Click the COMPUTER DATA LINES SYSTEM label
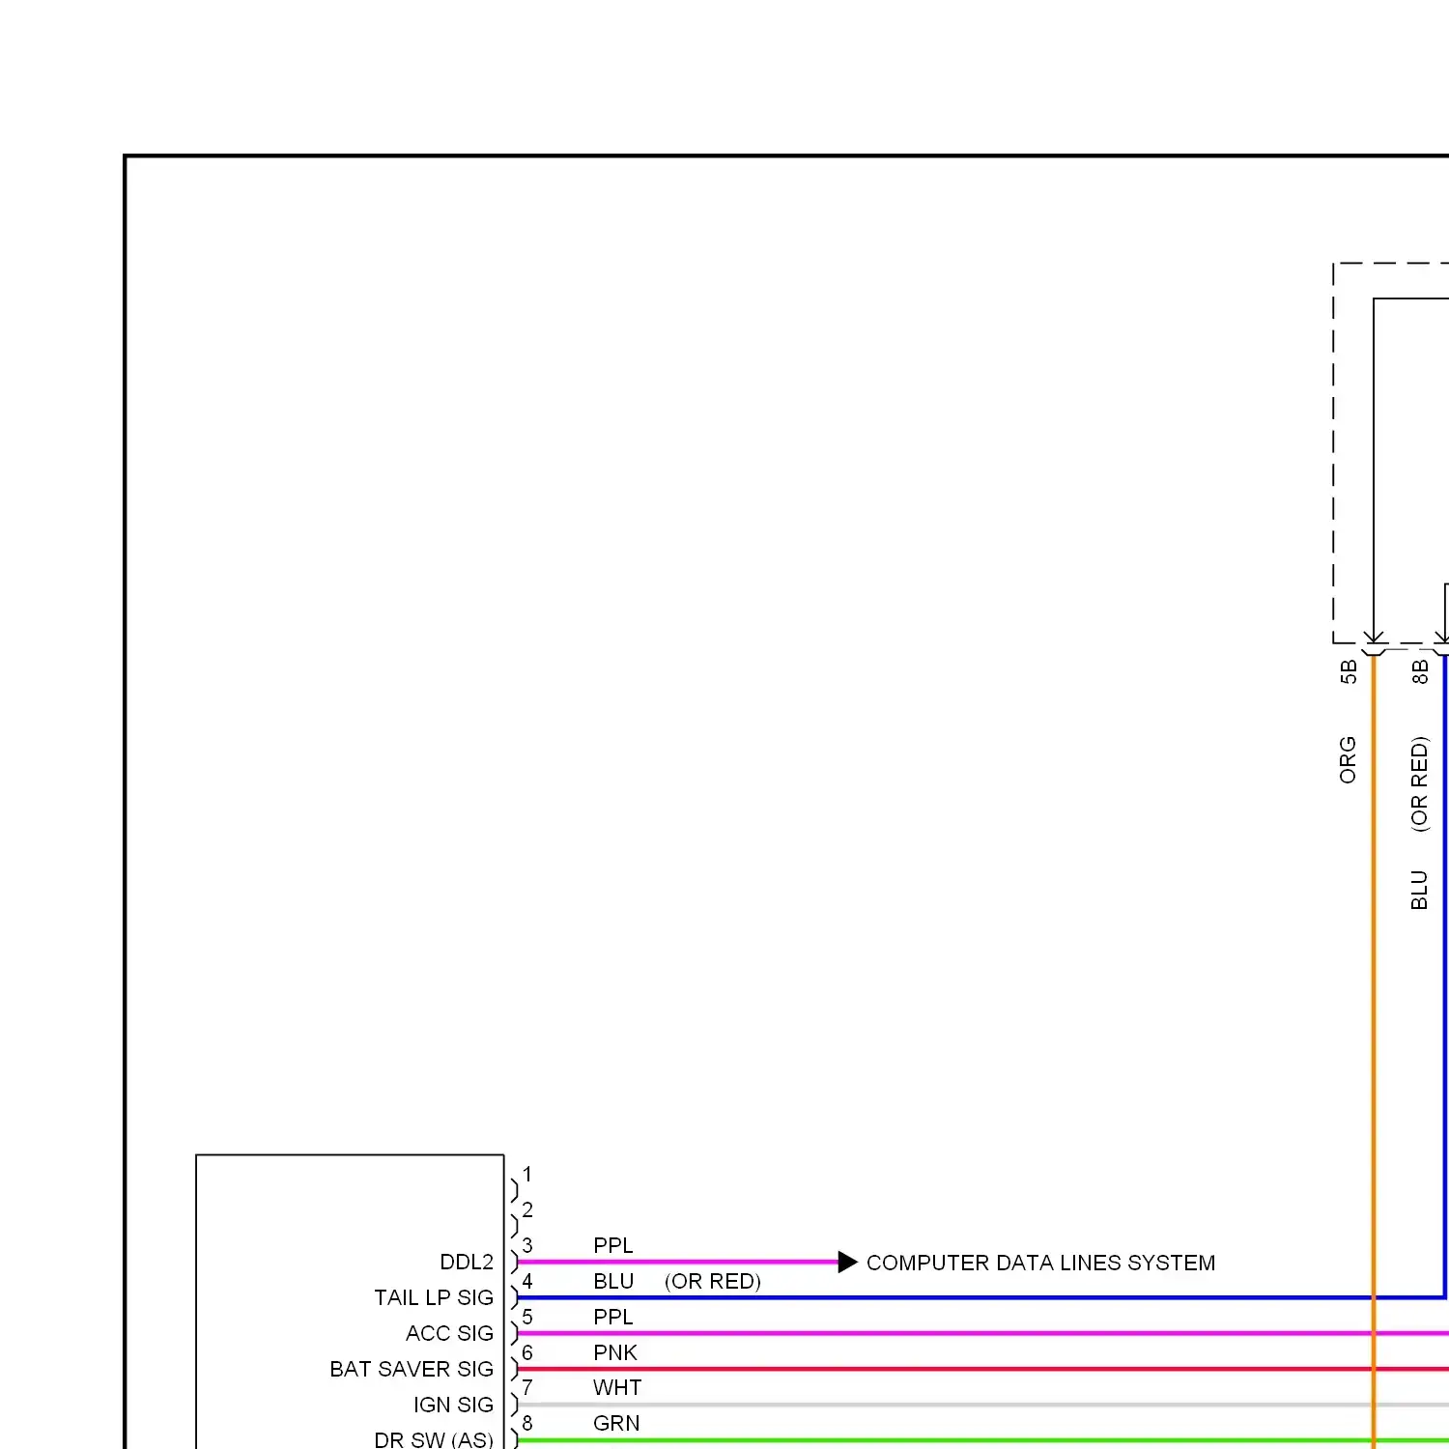The height and width of the screenshot is (1449, 1449). click(1040, 1263)
